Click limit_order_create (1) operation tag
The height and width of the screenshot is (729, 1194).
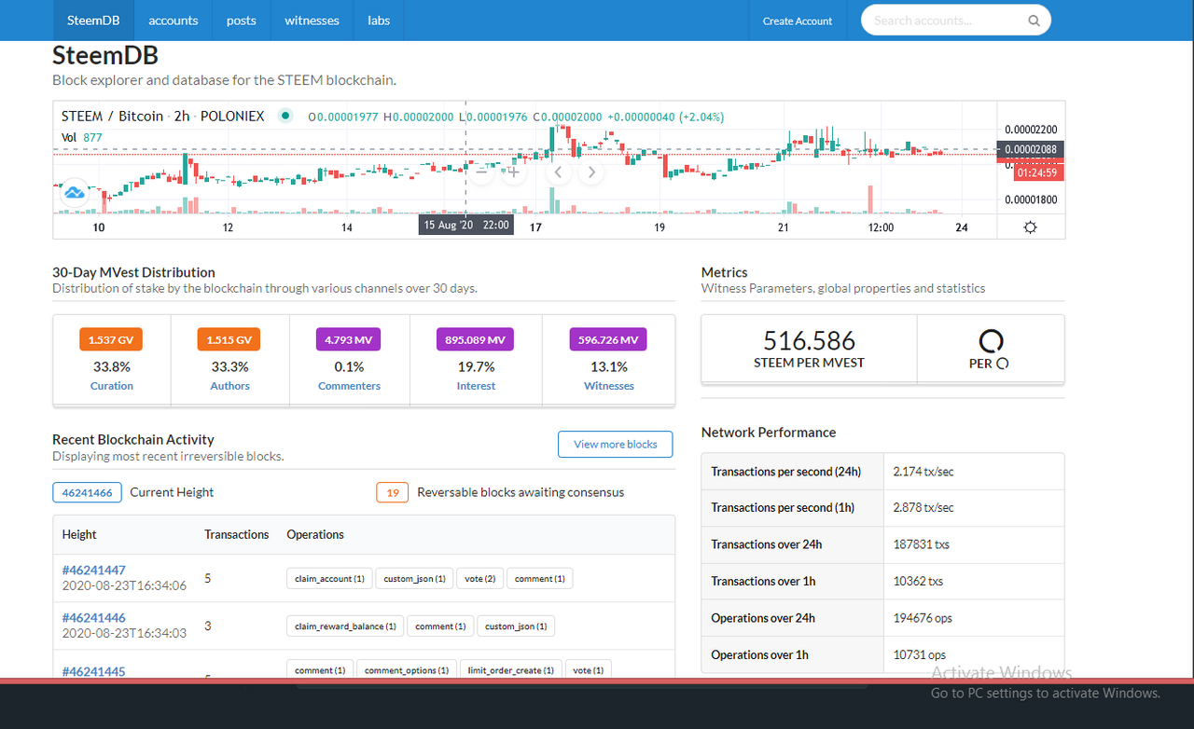[x=511, y=669]
